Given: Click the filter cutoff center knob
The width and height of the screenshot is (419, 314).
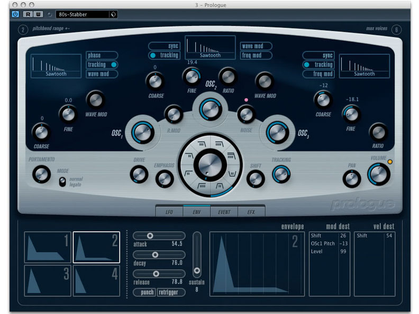Looking at the screenshot, I should pyautogui.click(x=211, y=164).
